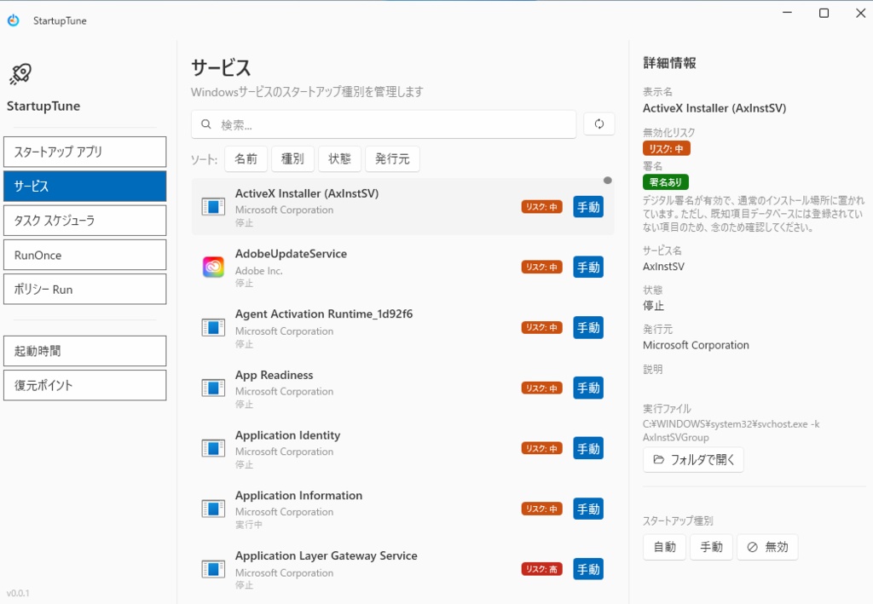Click the Application Identity service icon
Image resolution: width=873 pixels, height=604 pixels.
point(213,448)
